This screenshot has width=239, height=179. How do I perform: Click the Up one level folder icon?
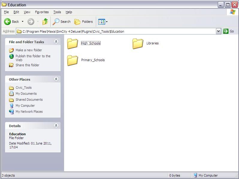pos(45,22)
